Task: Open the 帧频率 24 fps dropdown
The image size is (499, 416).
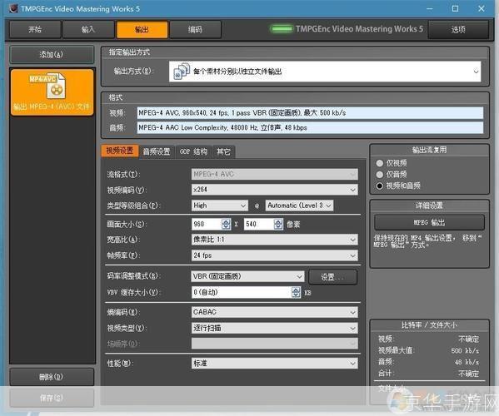Action: click(274, 255)
